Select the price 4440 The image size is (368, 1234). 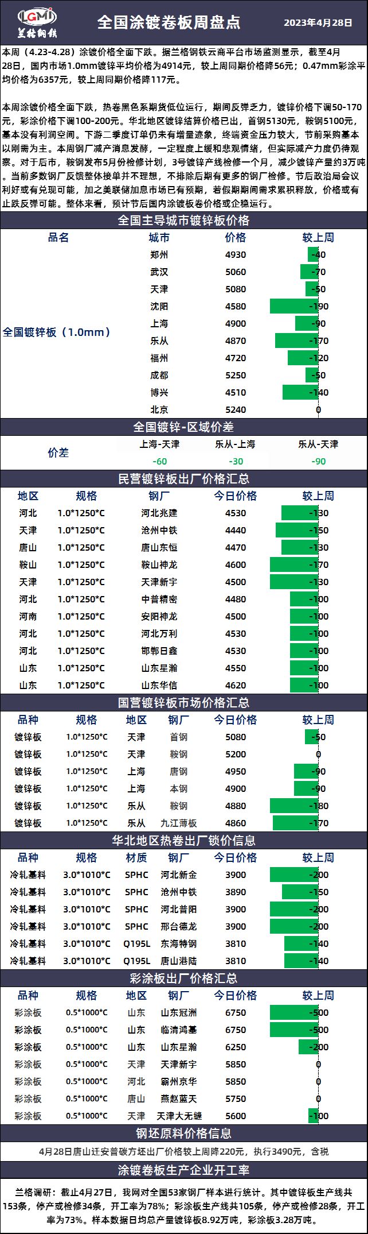[236, 531]
